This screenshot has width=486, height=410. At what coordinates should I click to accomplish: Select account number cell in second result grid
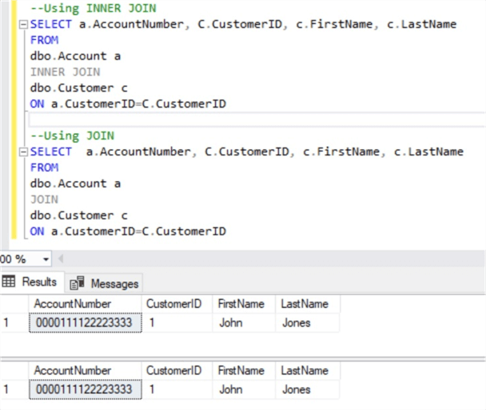click(x=86, y=389)
